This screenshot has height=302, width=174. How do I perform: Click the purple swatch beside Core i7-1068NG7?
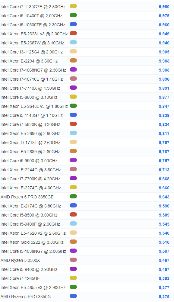(x=73, y=69)
